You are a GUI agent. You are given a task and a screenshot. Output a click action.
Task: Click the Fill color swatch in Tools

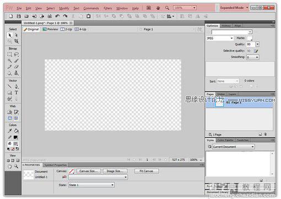[x=16, y=143]
